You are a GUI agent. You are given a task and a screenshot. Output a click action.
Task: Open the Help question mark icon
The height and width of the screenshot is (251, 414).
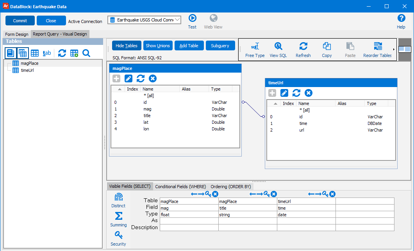tap(401, 18)
